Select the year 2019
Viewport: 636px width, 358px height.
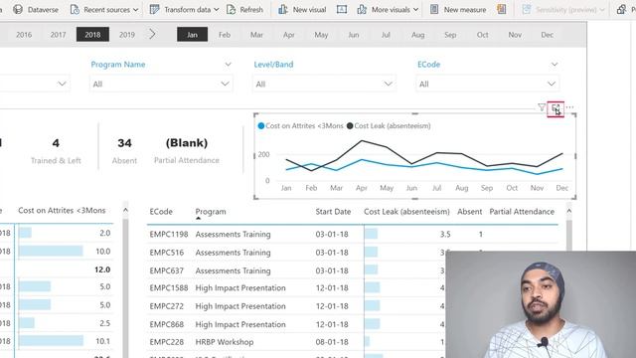pos(127,35)
